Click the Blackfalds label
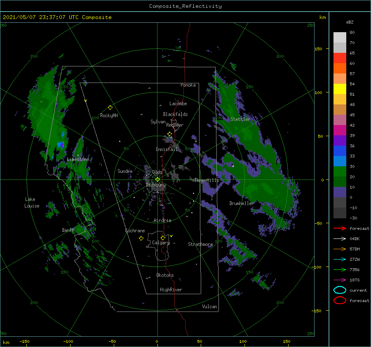 (175, 114)
